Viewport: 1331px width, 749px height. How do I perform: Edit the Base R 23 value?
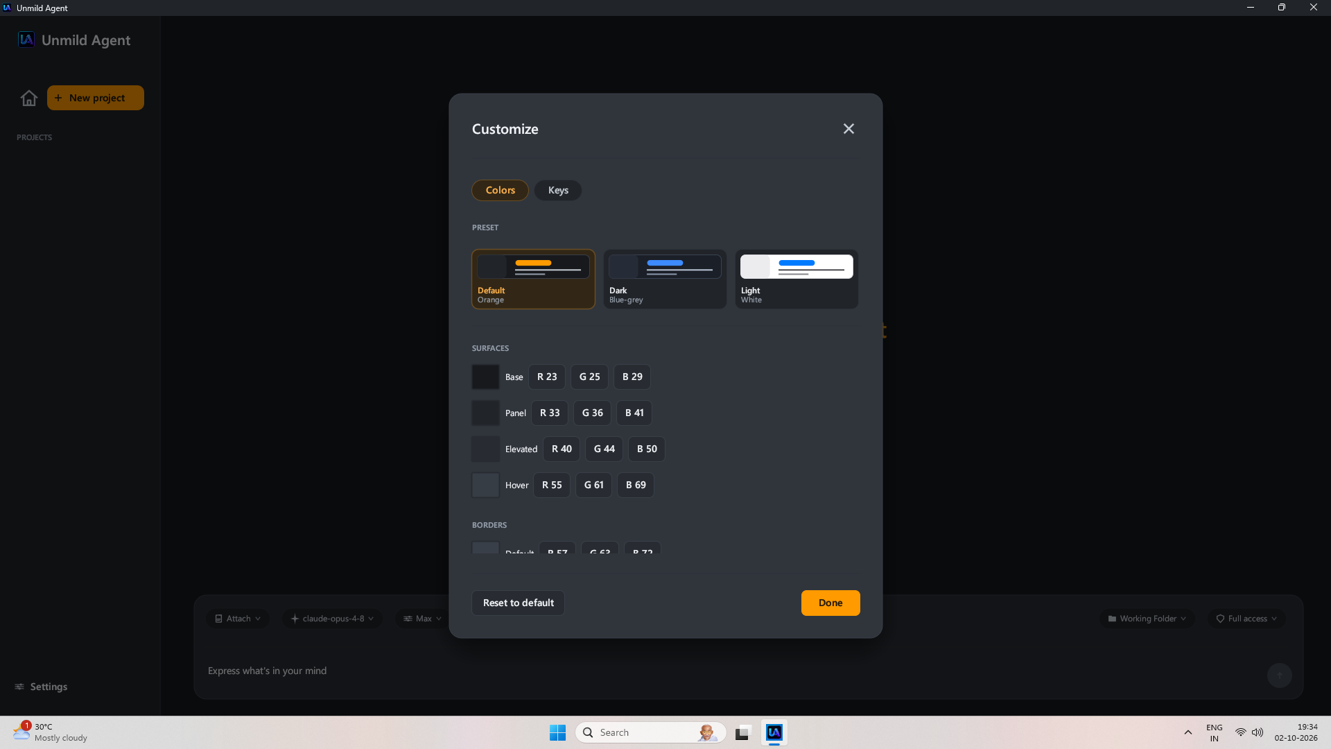[x=547, y=377]
